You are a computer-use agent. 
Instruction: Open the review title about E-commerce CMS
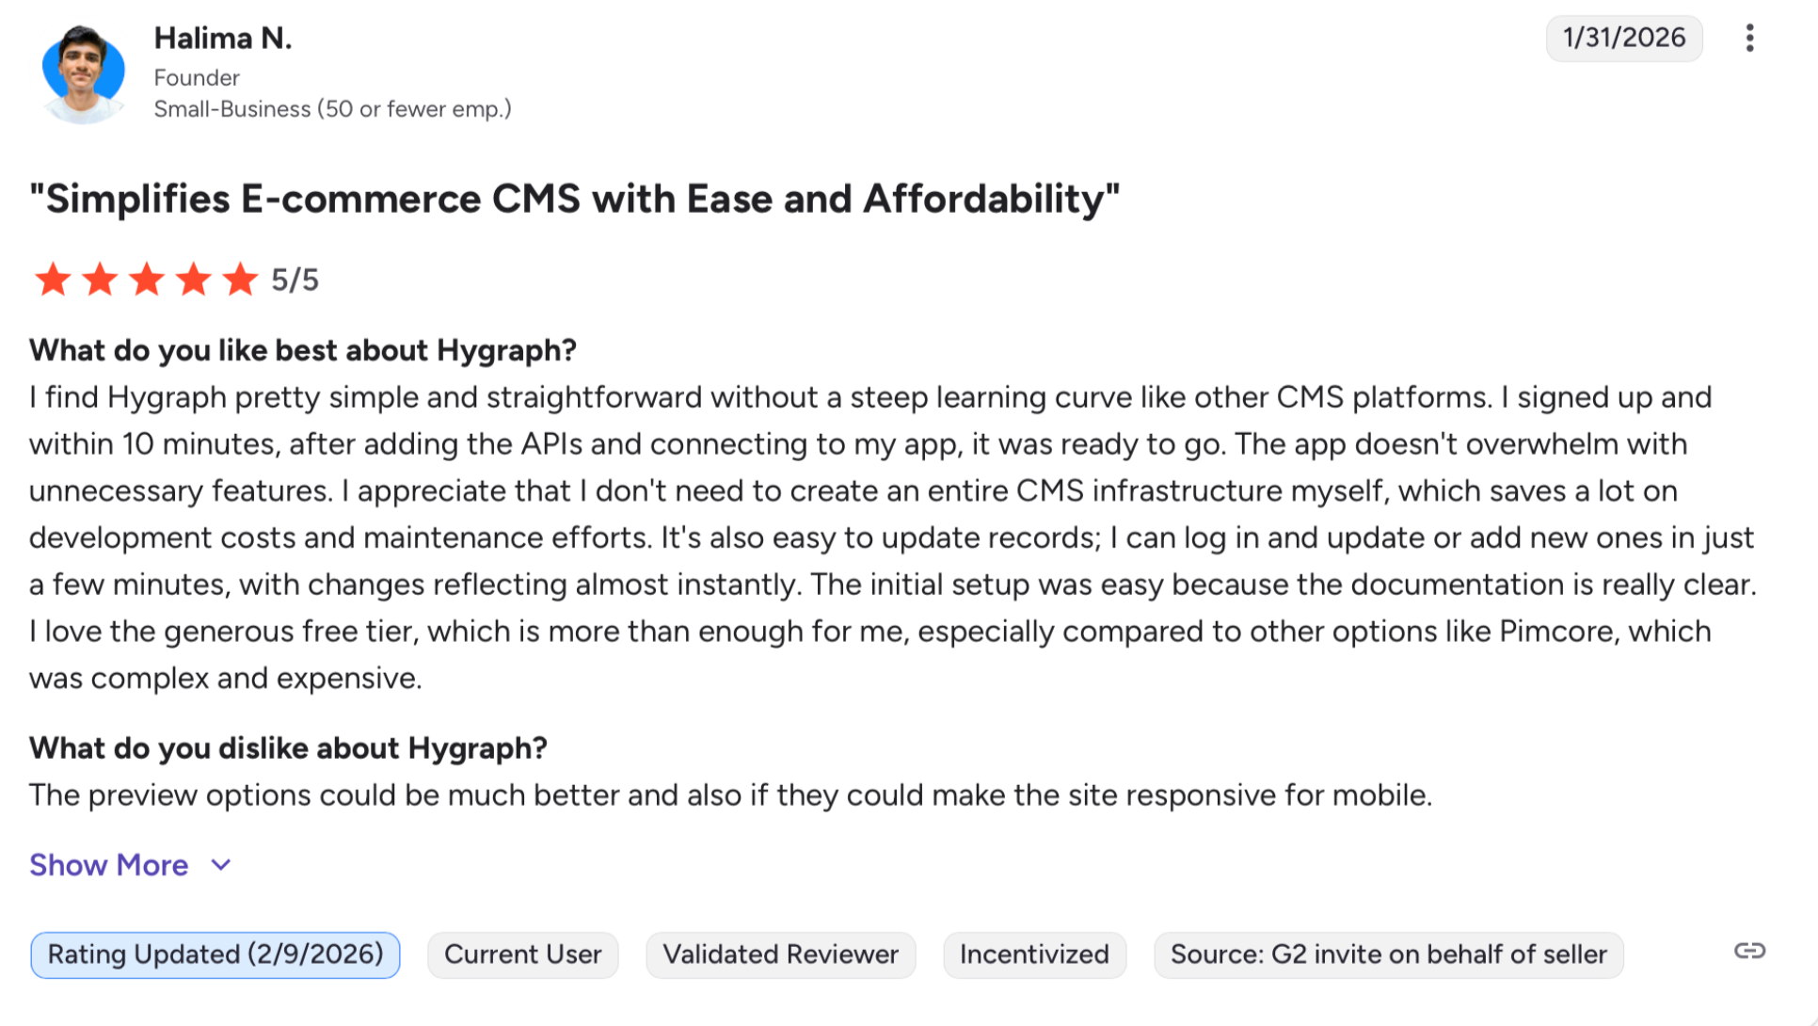click(574, 200)
